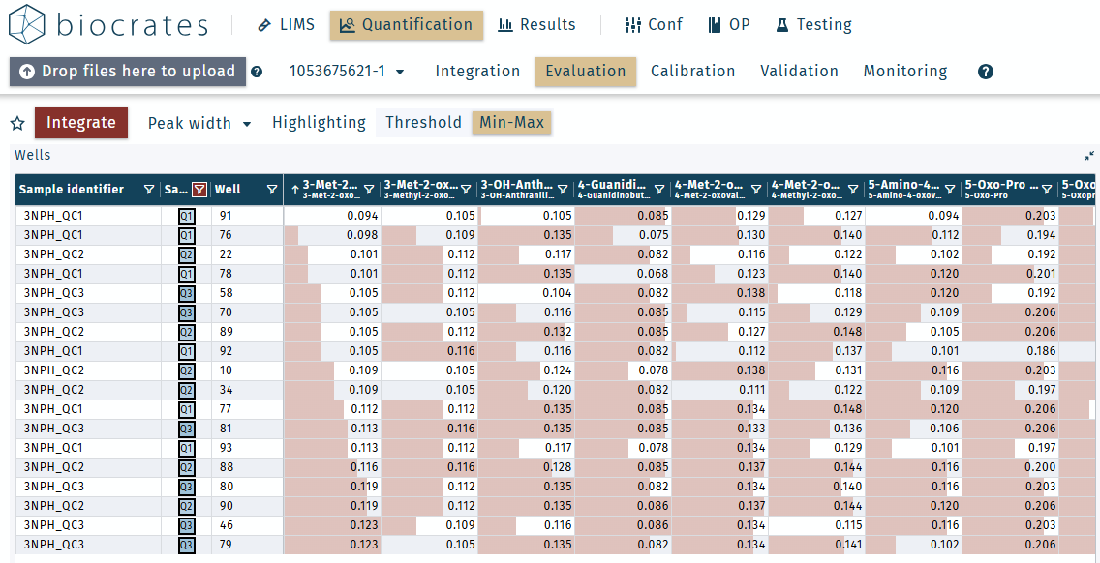The width and height of the screenshot is (1100, 563).
Task: Click the Q1 badge in well 91 row
Action: pos(187,216)
